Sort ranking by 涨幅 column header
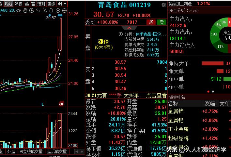This screenshot has width=231, height=157. [210, 103]
